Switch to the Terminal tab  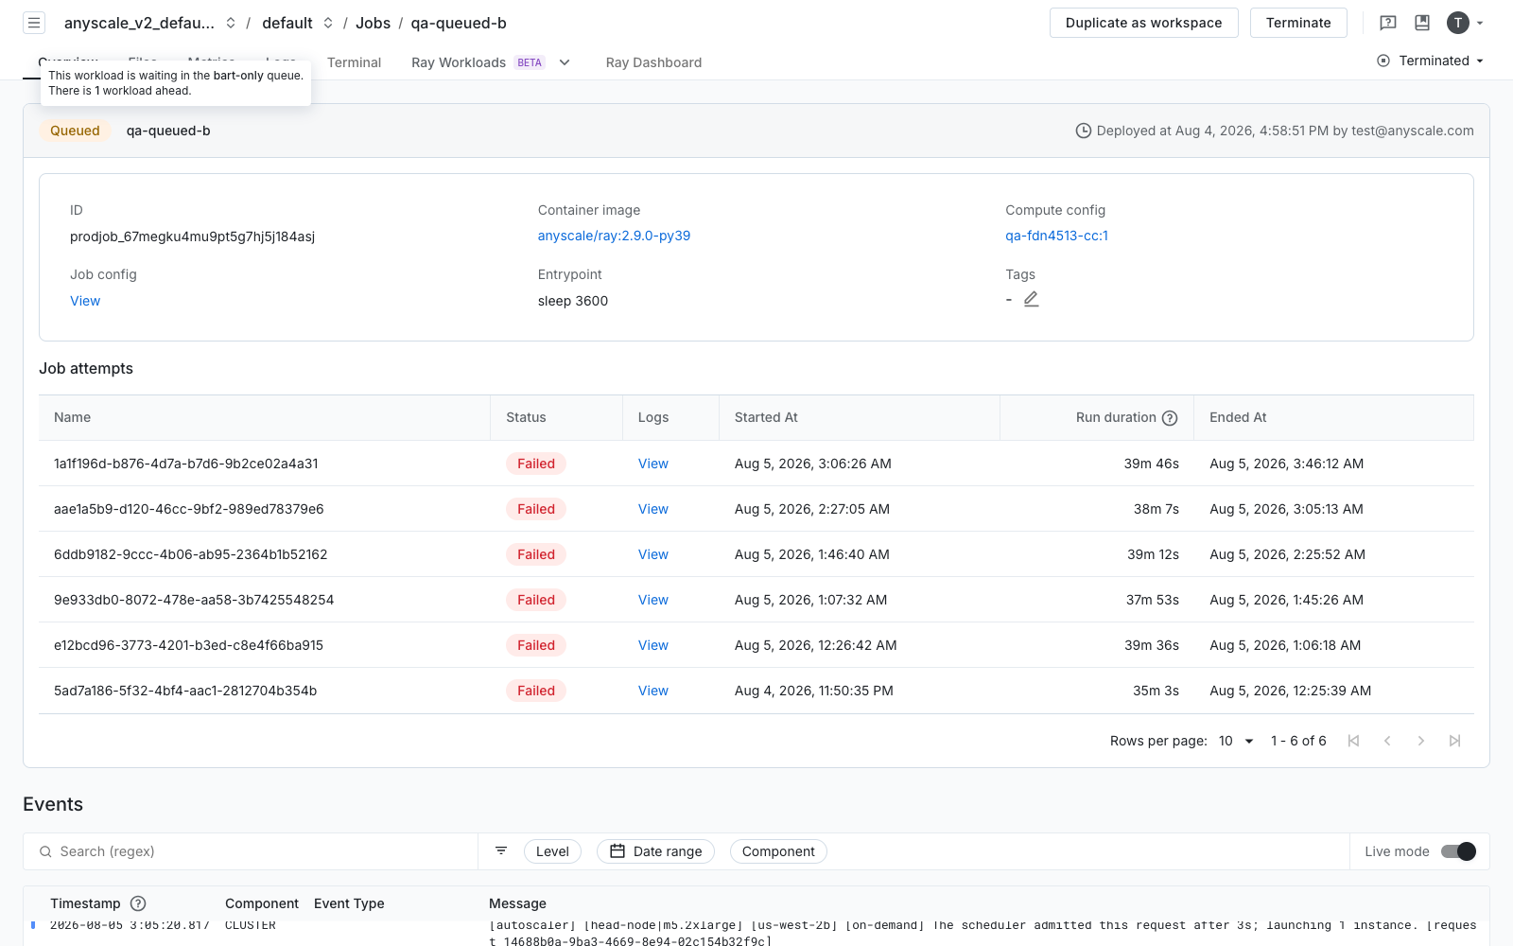[354, 62]
